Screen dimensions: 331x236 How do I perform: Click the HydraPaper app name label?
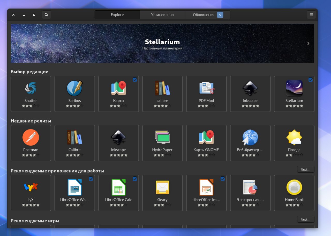[162, 150]
